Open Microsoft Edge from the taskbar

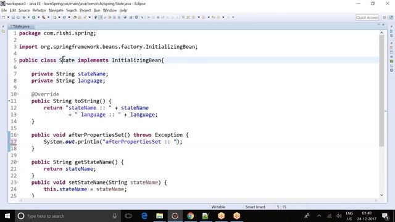click(x=144, y=216)
